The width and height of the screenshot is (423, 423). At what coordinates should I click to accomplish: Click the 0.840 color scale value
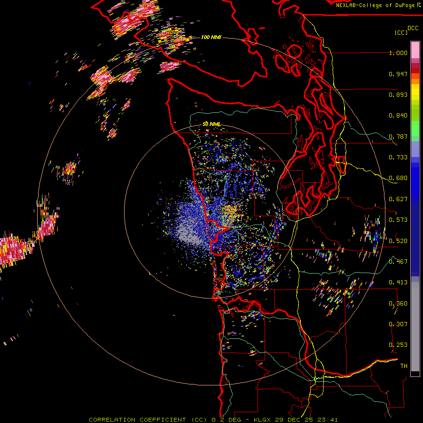click(398, 116)
